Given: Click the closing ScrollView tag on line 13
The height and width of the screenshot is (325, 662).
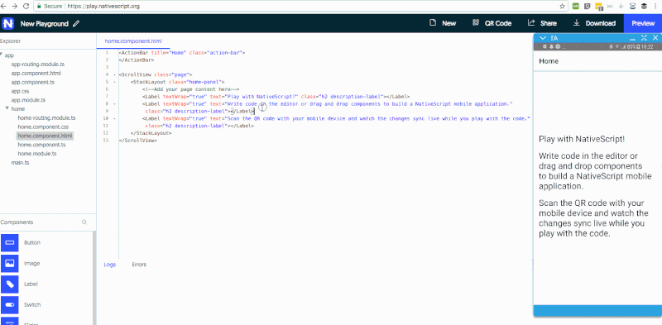Looking at the screenshot, I should pos(138,140).
